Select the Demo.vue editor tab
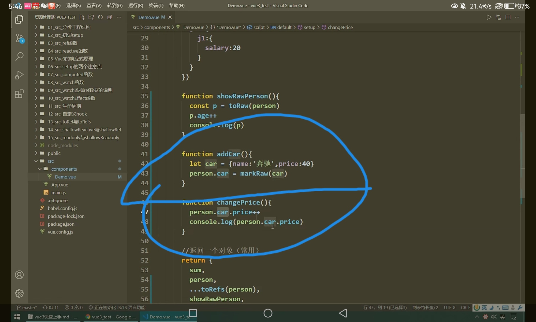Image resolution: width=536 pixels, height=322 pixels. tap(149, 17)
